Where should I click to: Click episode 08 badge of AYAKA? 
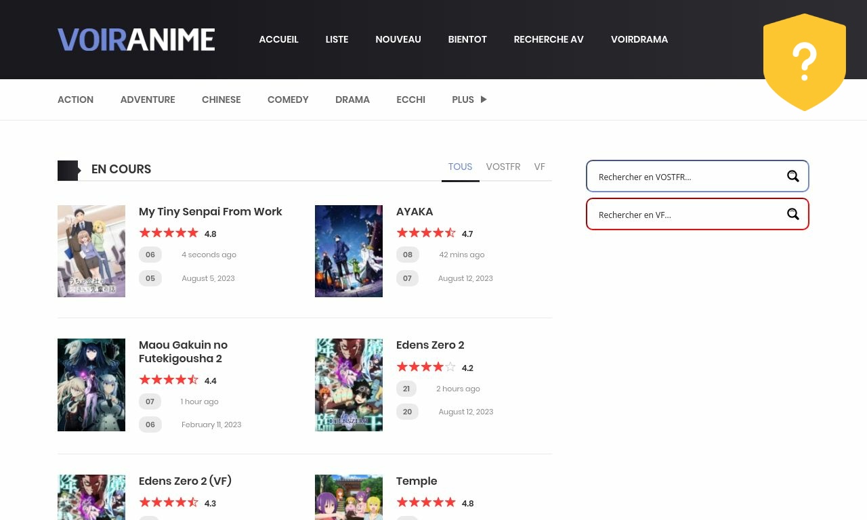click(408, 255)
